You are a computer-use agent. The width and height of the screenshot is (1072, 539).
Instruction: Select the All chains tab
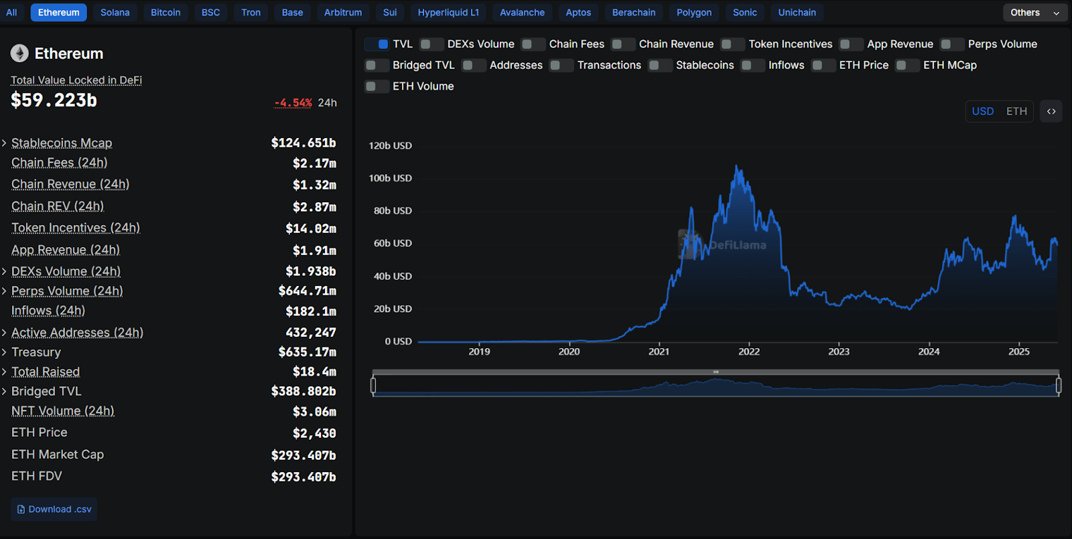click(11, 13)
